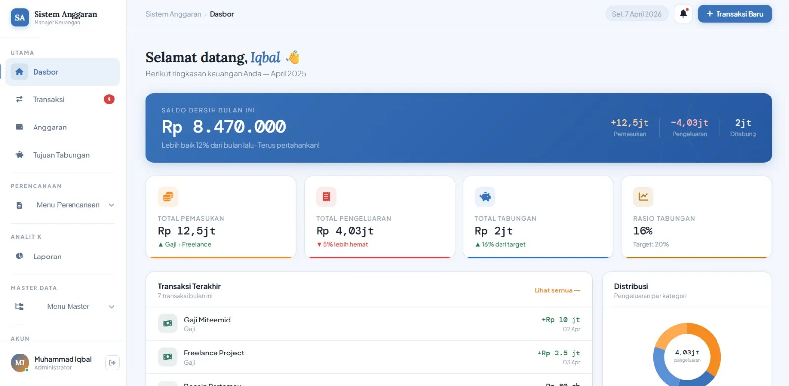Click Sistem Anggaran breadcrumb link

[174, 14]
